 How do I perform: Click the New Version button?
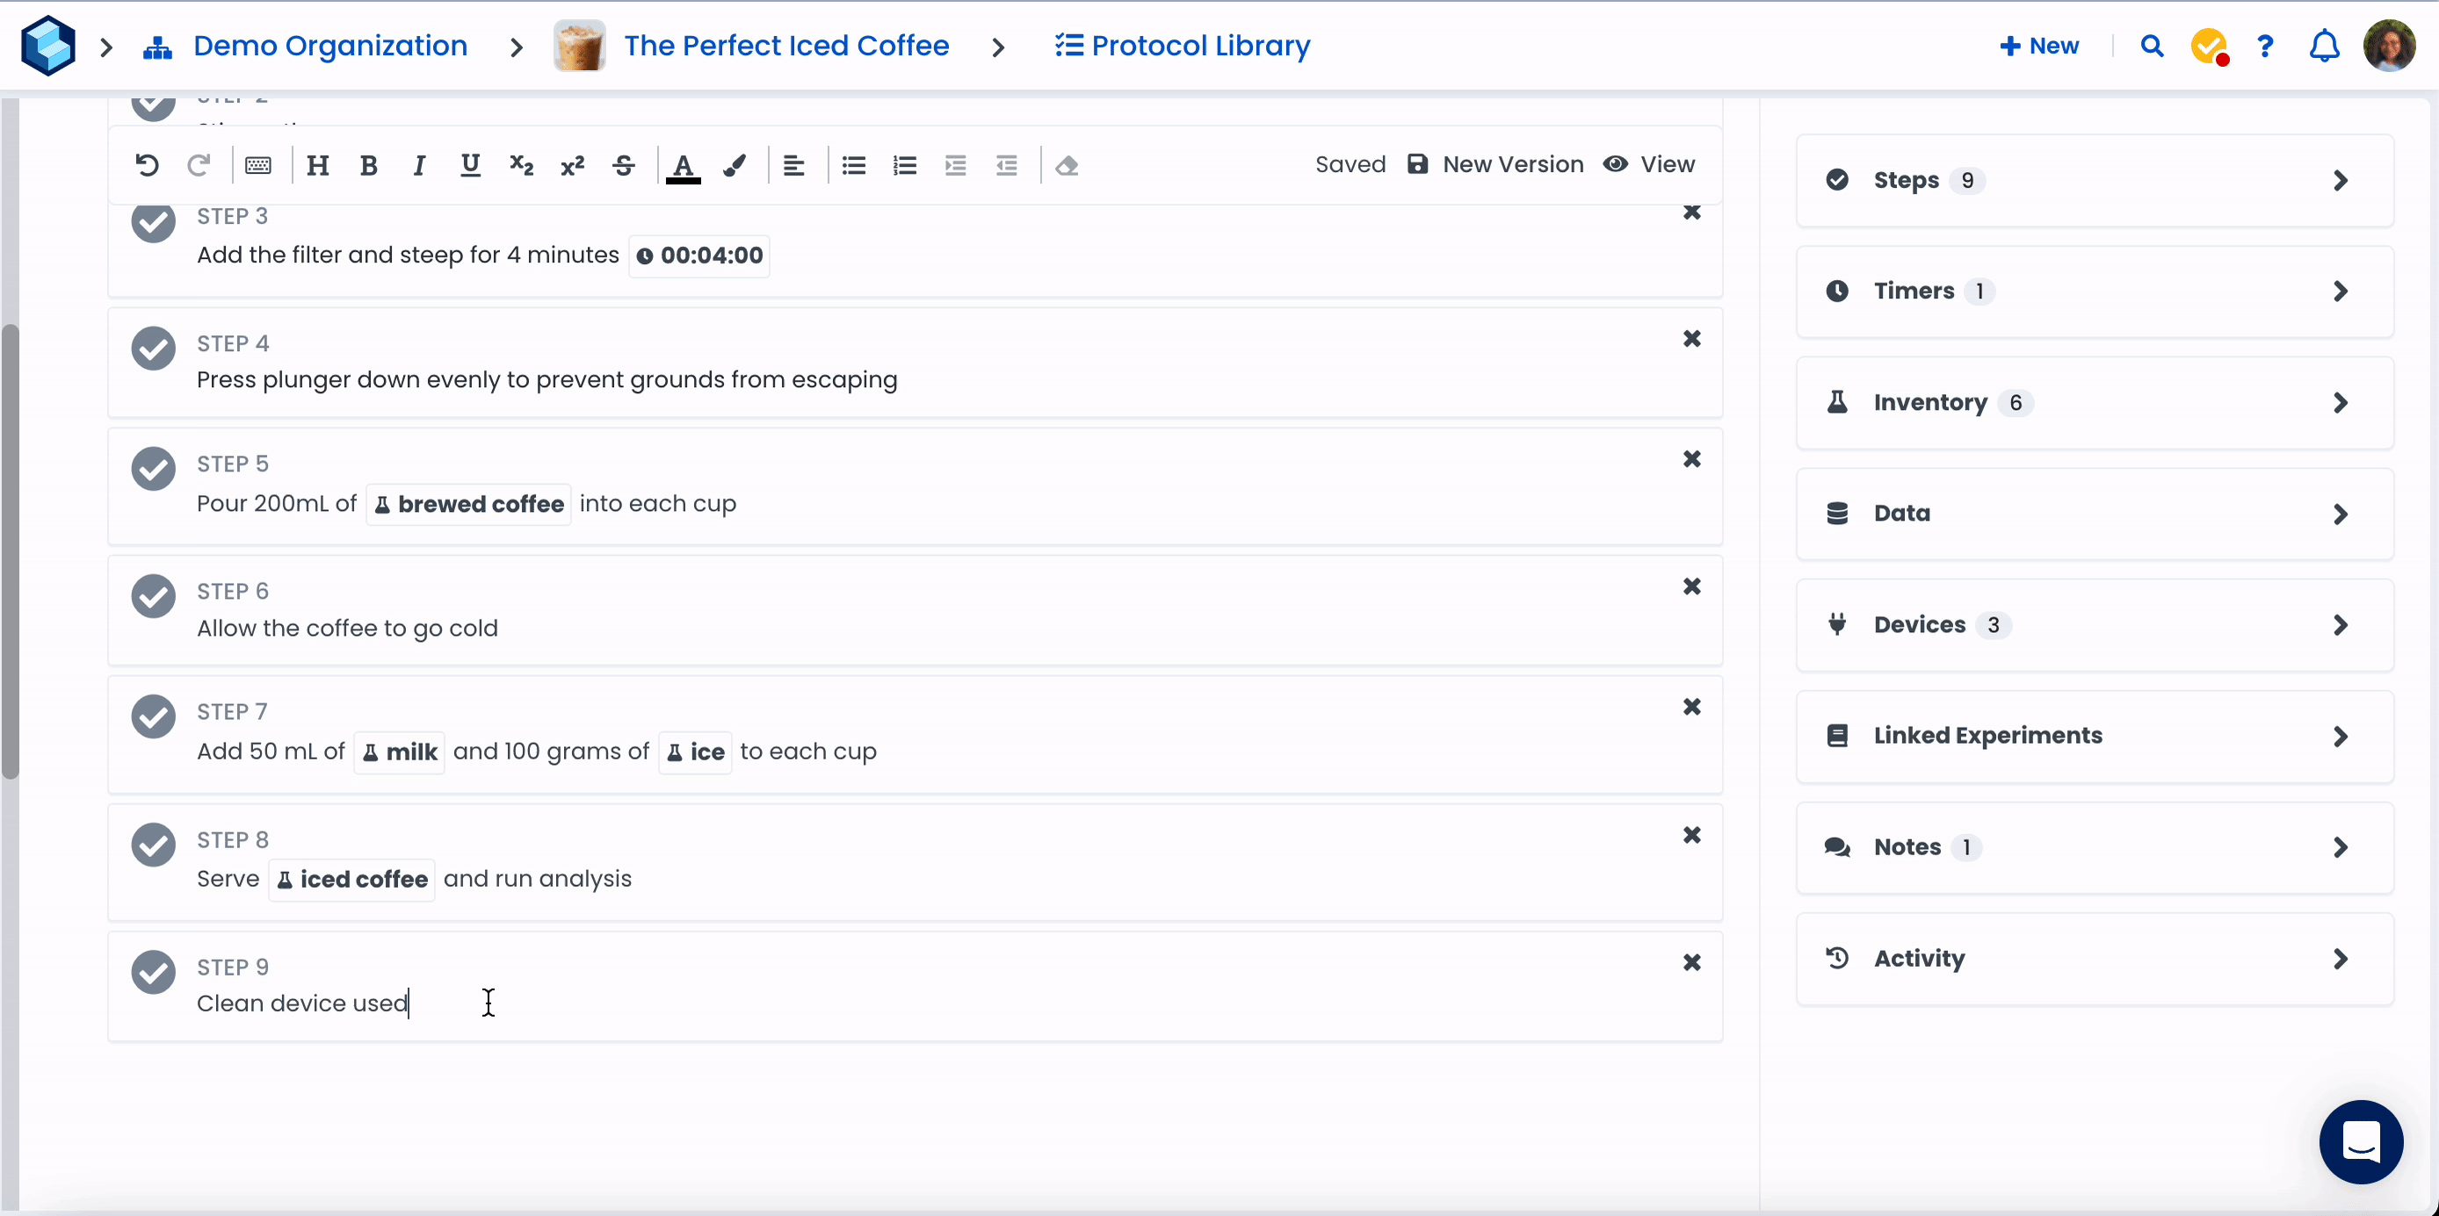[x=1495, y=165]
